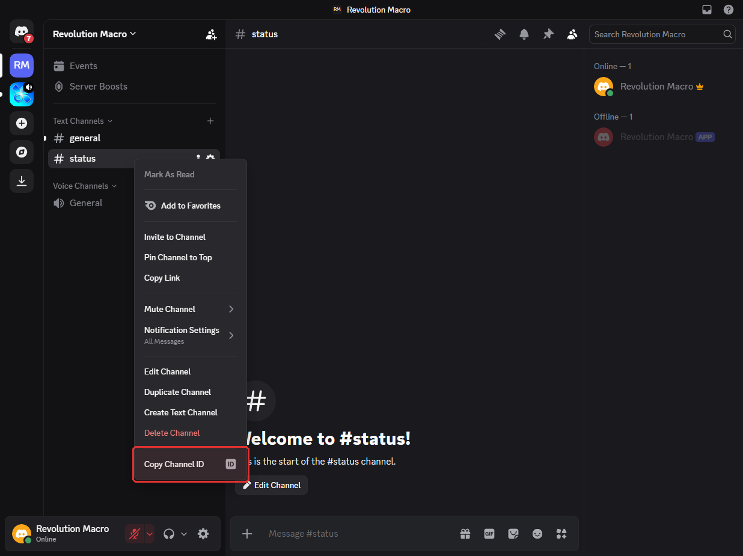The height and width of the screenshot is (556, 743).
Task: Click the ID icon next to Copy Channel ID
Action: click(x=231, y=464)
